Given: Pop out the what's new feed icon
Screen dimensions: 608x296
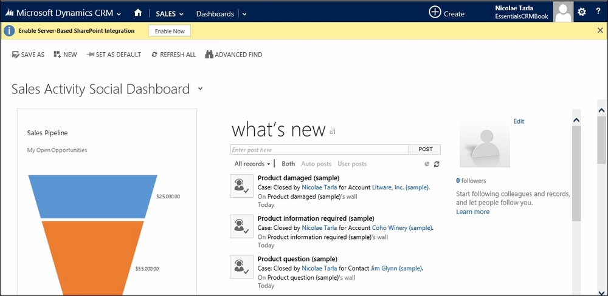Looking at the screenshot, I should coord(332,132).
